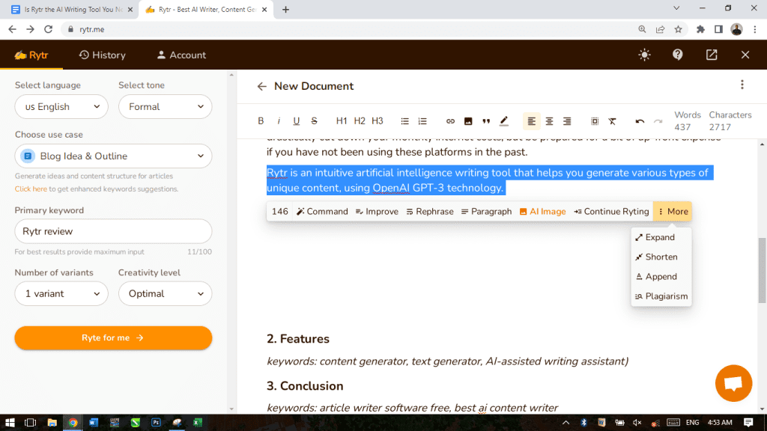Set Heading 3 style
767x431 pixels.
(x=378, y=120)
